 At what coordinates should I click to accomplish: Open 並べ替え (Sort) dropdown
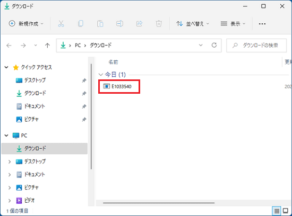coord(193,24)
